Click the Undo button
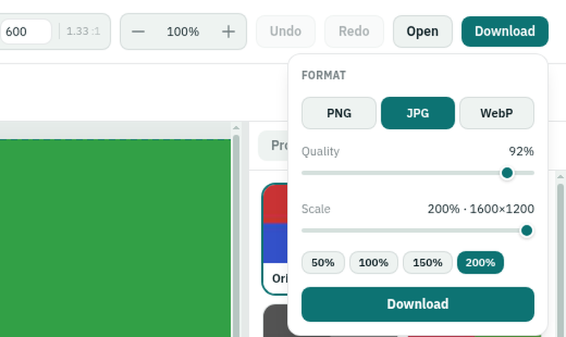566x337 pixels. 286,32
